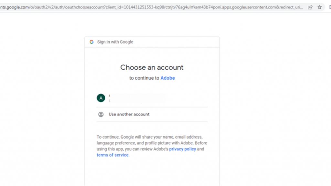
Task: Click the Google G logo
Action: point(91,42)
